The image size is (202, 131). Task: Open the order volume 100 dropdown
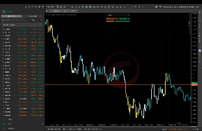(x=118, y=15)
